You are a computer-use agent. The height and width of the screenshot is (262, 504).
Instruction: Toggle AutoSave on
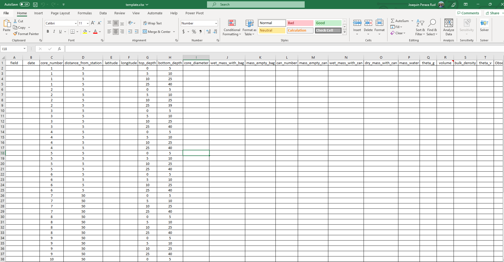24,4
